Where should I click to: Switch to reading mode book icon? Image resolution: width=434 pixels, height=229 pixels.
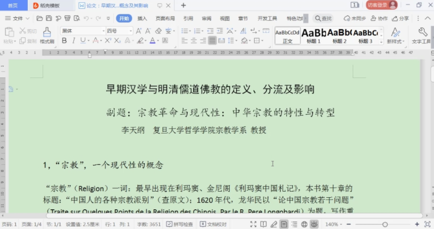click(x=263, y=224)
